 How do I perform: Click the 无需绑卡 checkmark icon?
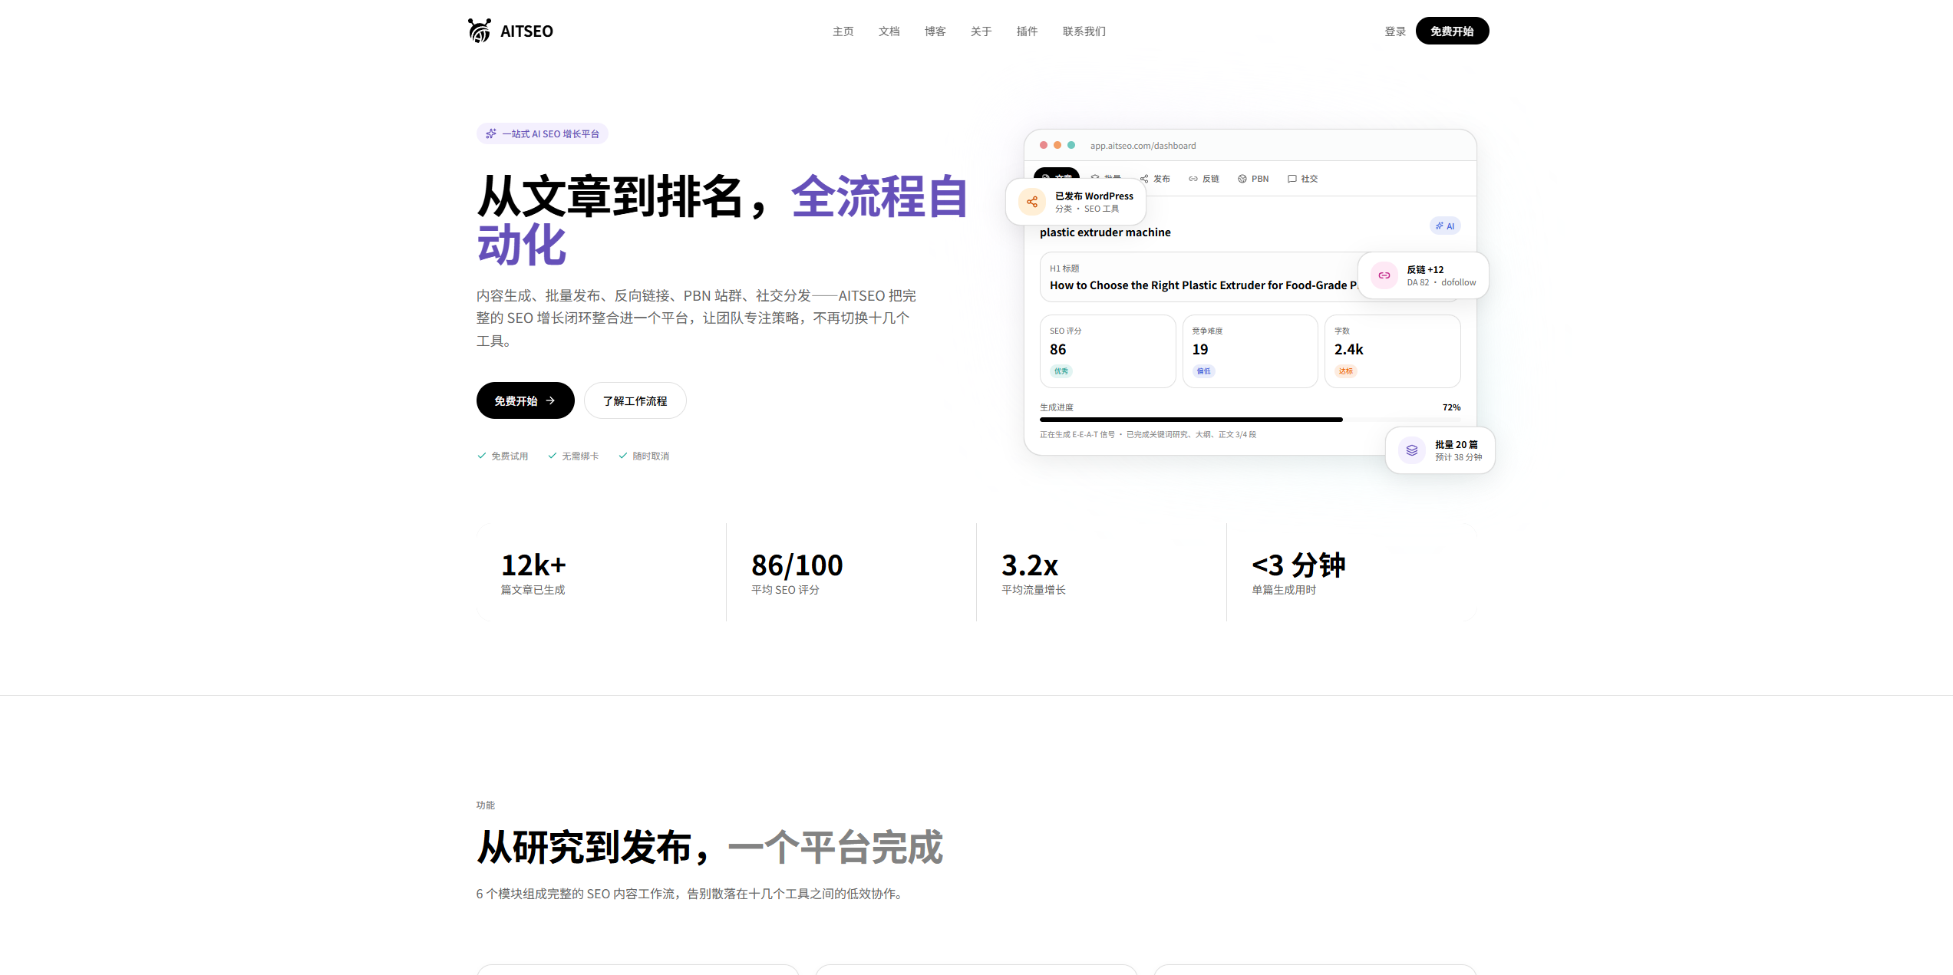click(553, 456)
